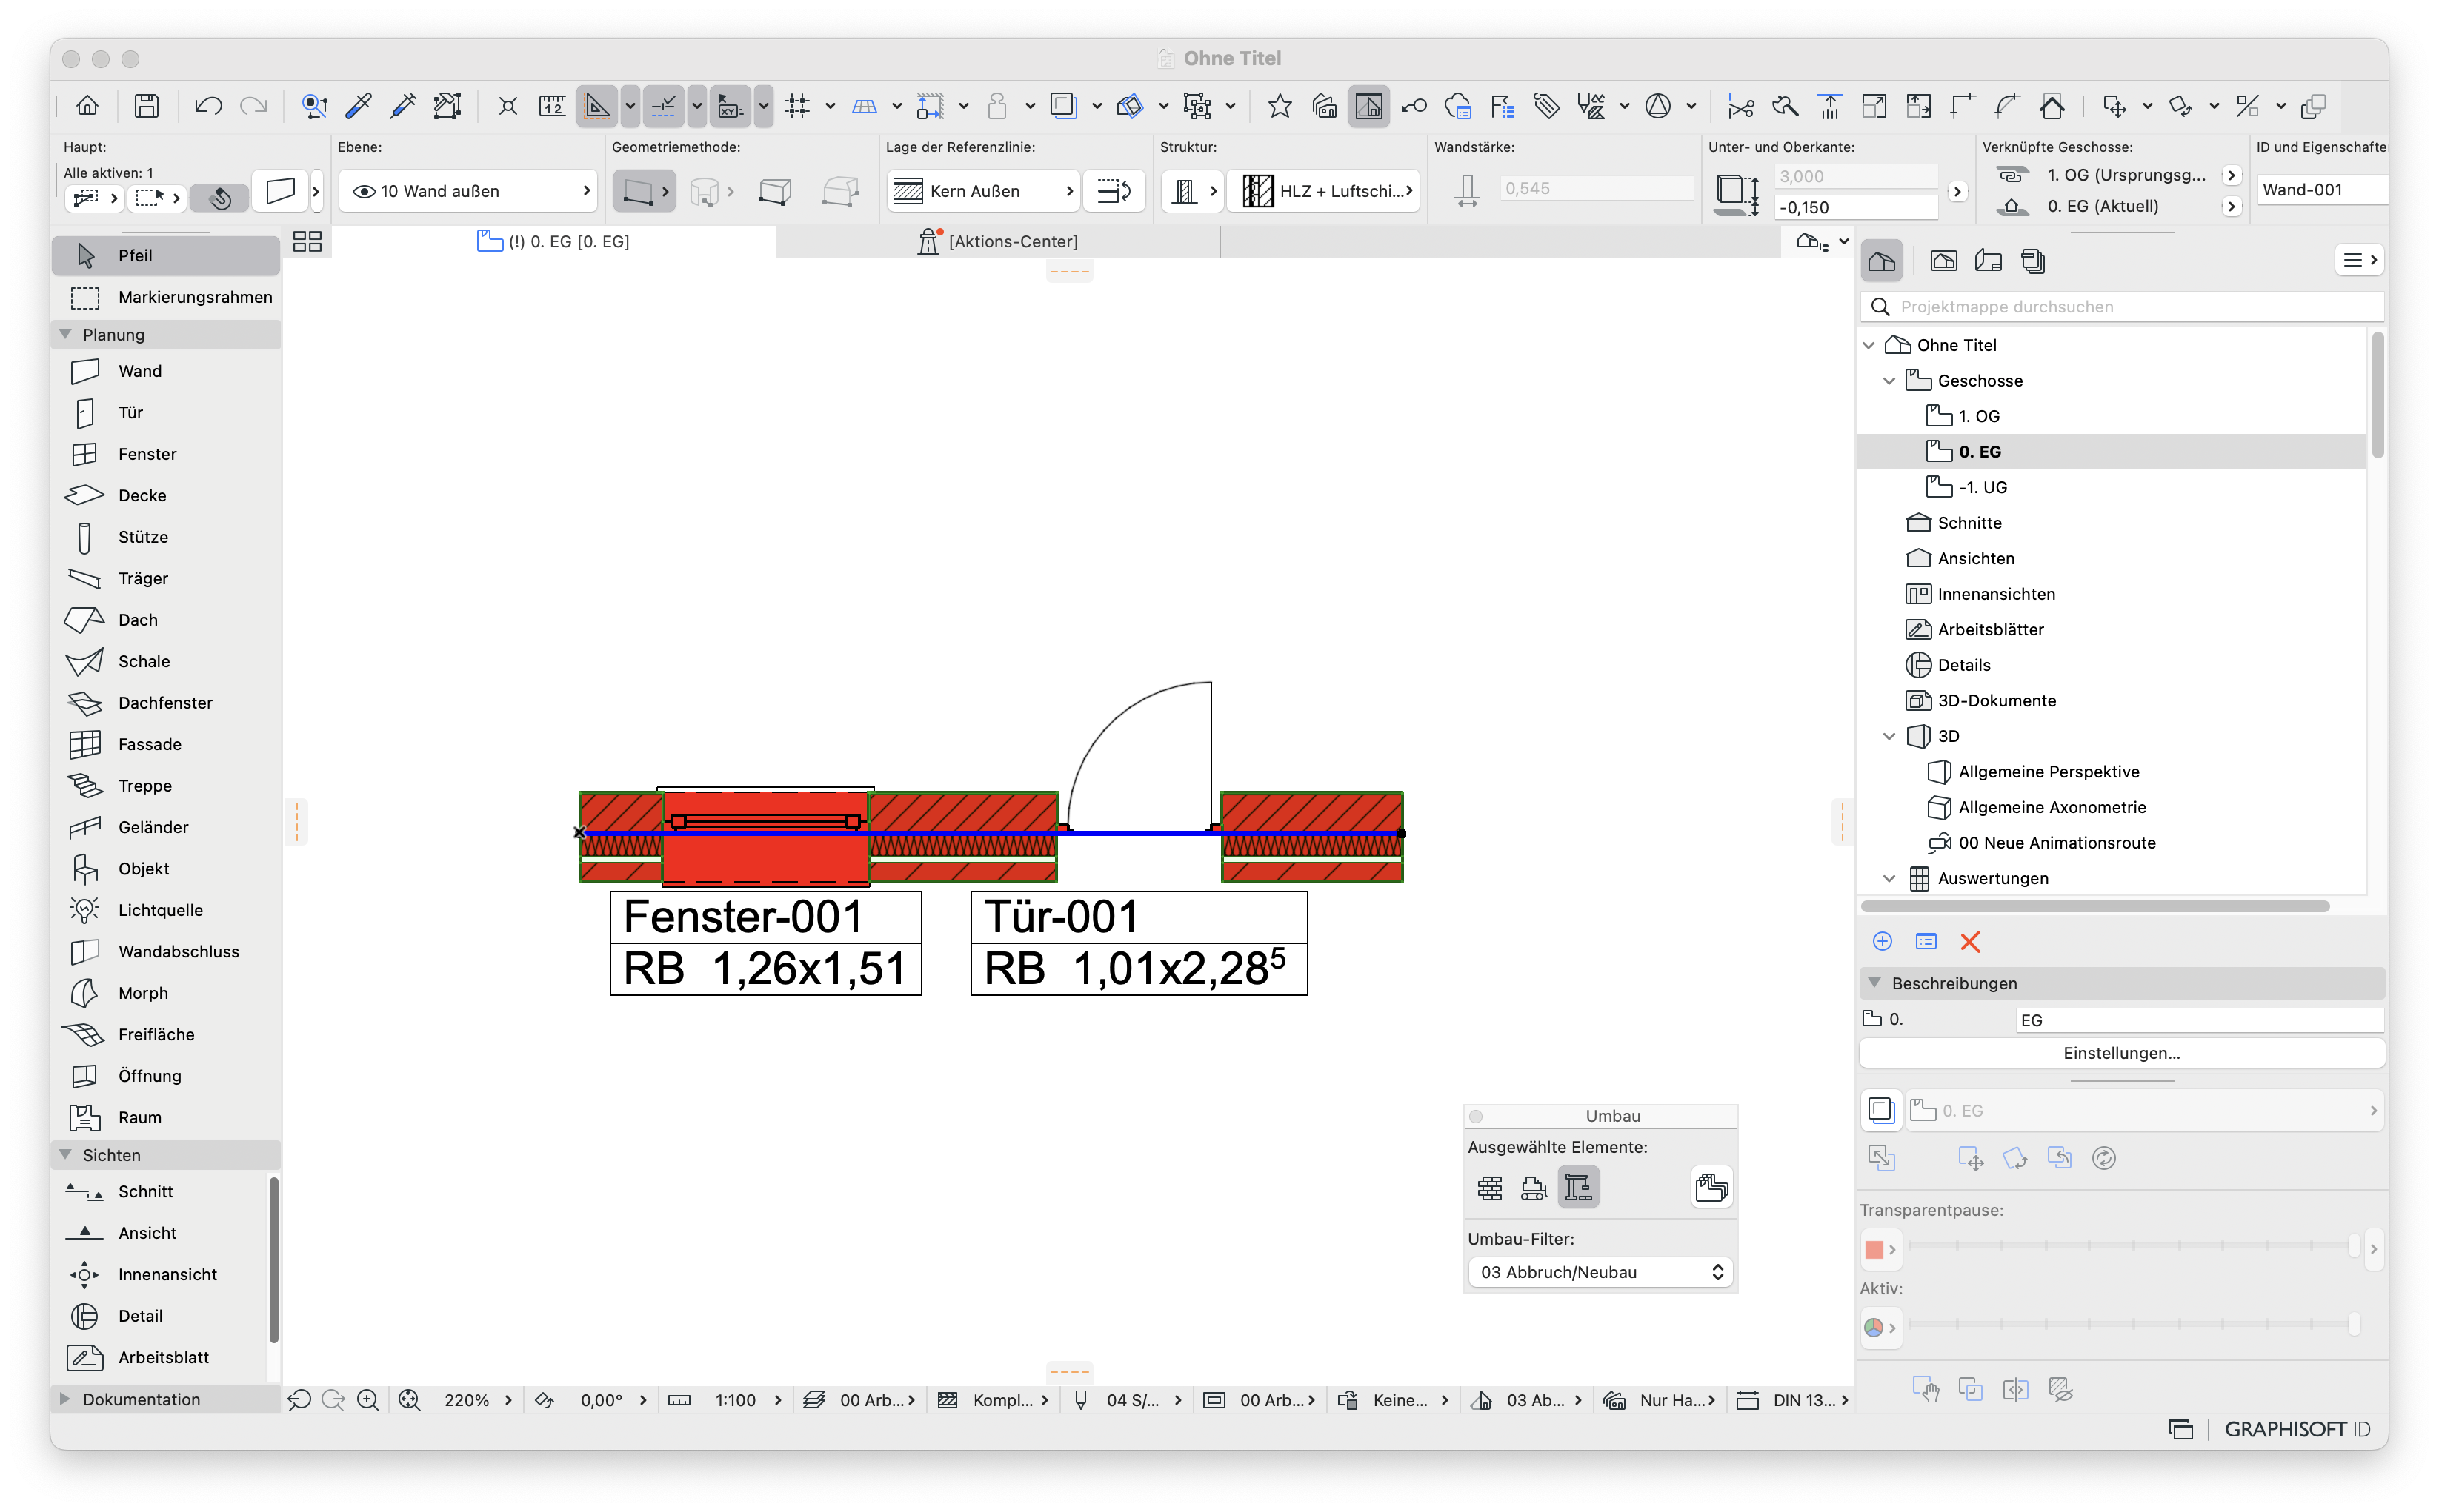Set selected element to Abbruch status
Image resolution: width=2439 pixels, height=1512 pixels.
click(1534, 1187)
